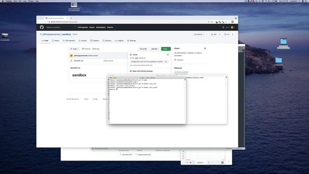Click the GitHub octocat logo
The width and height of the screenshot is (309, 174).
coord(42,27)
